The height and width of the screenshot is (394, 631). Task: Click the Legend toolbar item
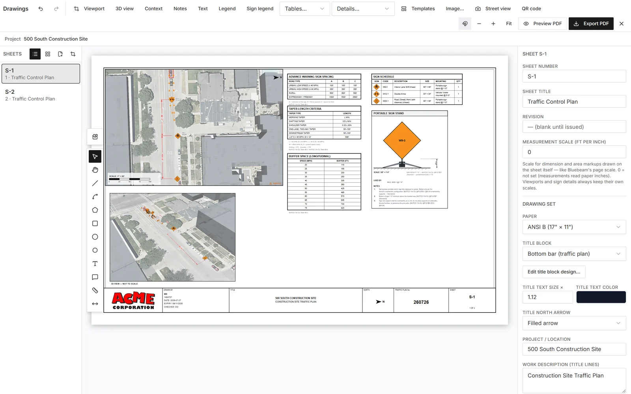(x=227, y=9)
